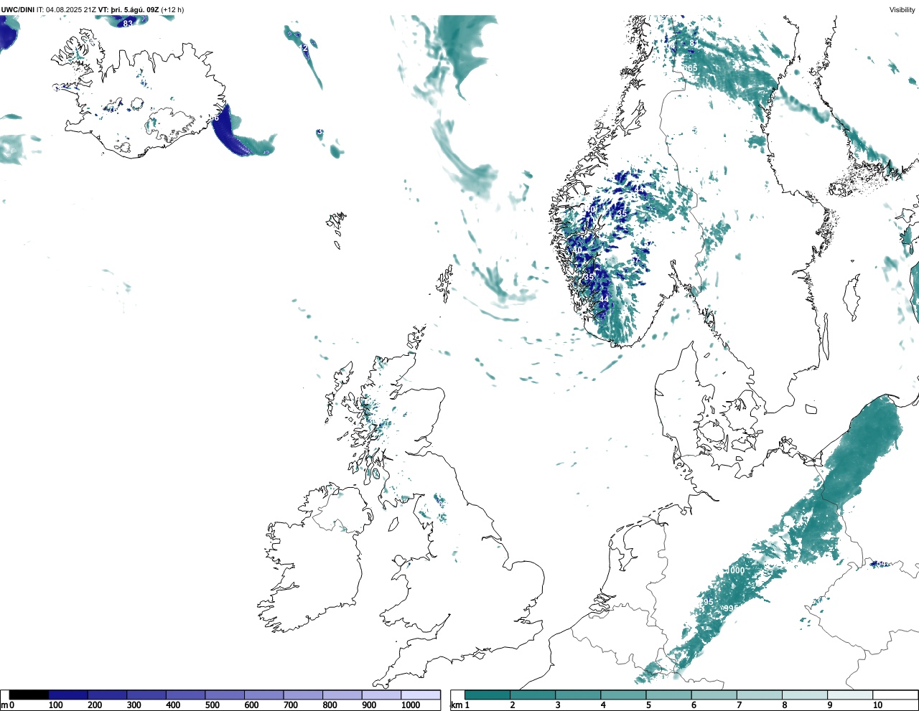Select the 800–900 m legend swatch
This screenshot has width=919, height=711.
pos(342,694)
